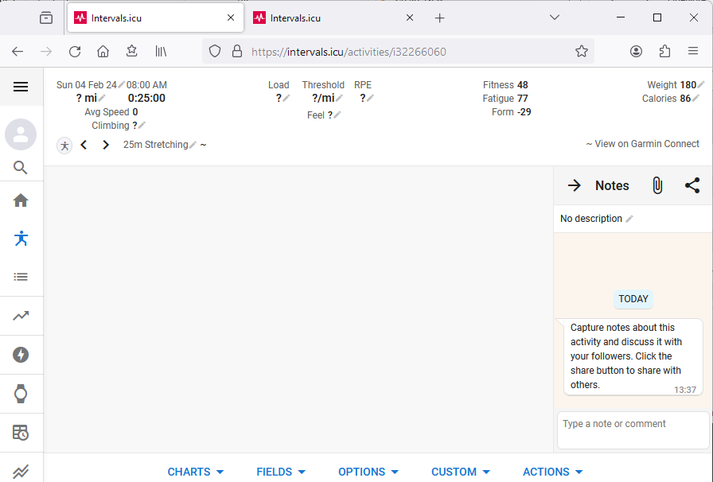
Task: Go to previous activity with left chevron
Action: (x=84, y=145)
